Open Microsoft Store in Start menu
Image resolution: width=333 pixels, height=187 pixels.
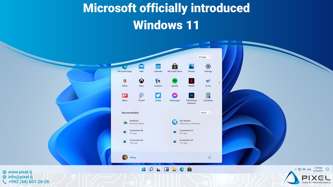click(x=175, y=68)
